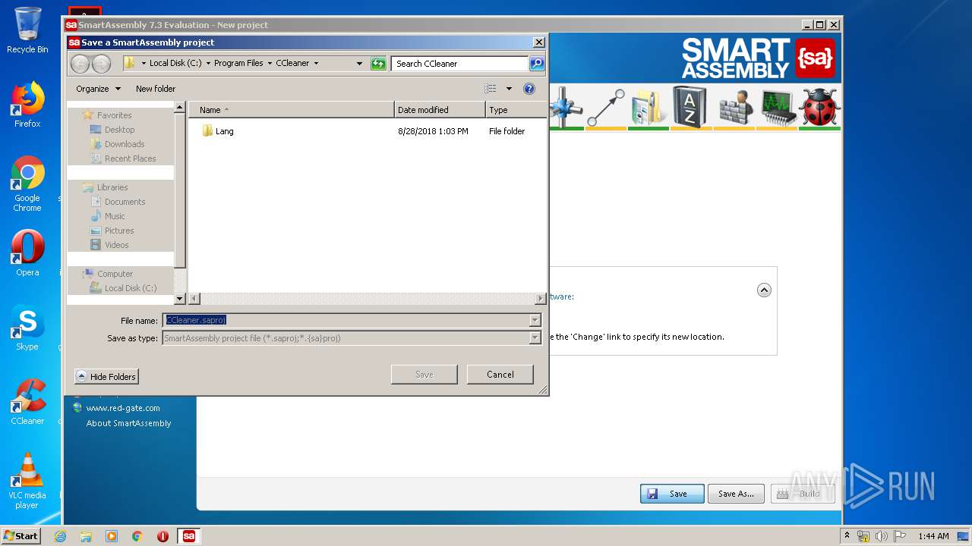This screenshot has height=546, width=972.
Task: Sort by the Type column header
Action: point(516,110)
